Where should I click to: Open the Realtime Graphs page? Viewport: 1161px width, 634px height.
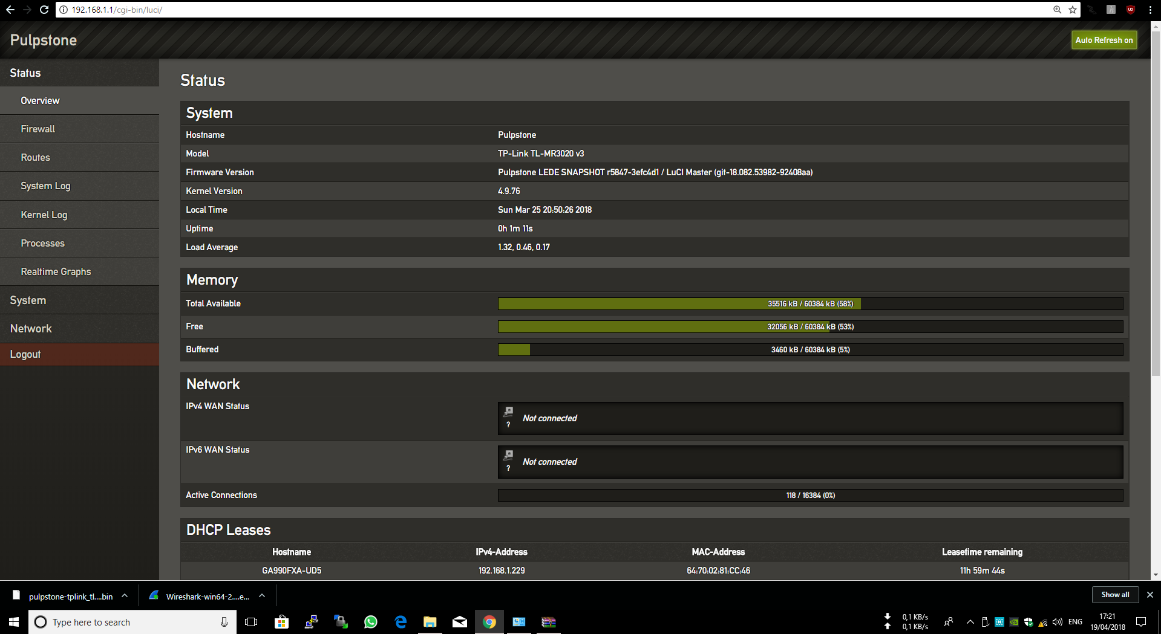coord(79,271)
